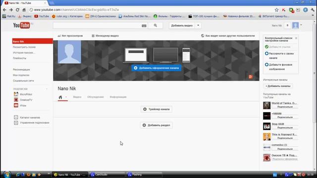Reload the page with refresh icon
The image size is (317, 178).
[x=18, y=10]
